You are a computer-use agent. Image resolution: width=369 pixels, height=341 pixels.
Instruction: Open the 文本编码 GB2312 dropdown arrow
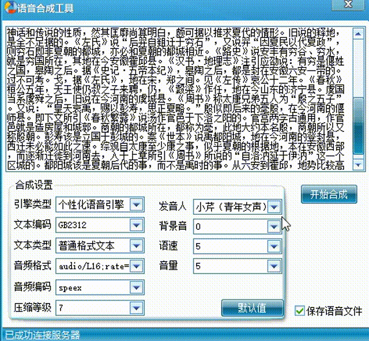coord(137,225)
